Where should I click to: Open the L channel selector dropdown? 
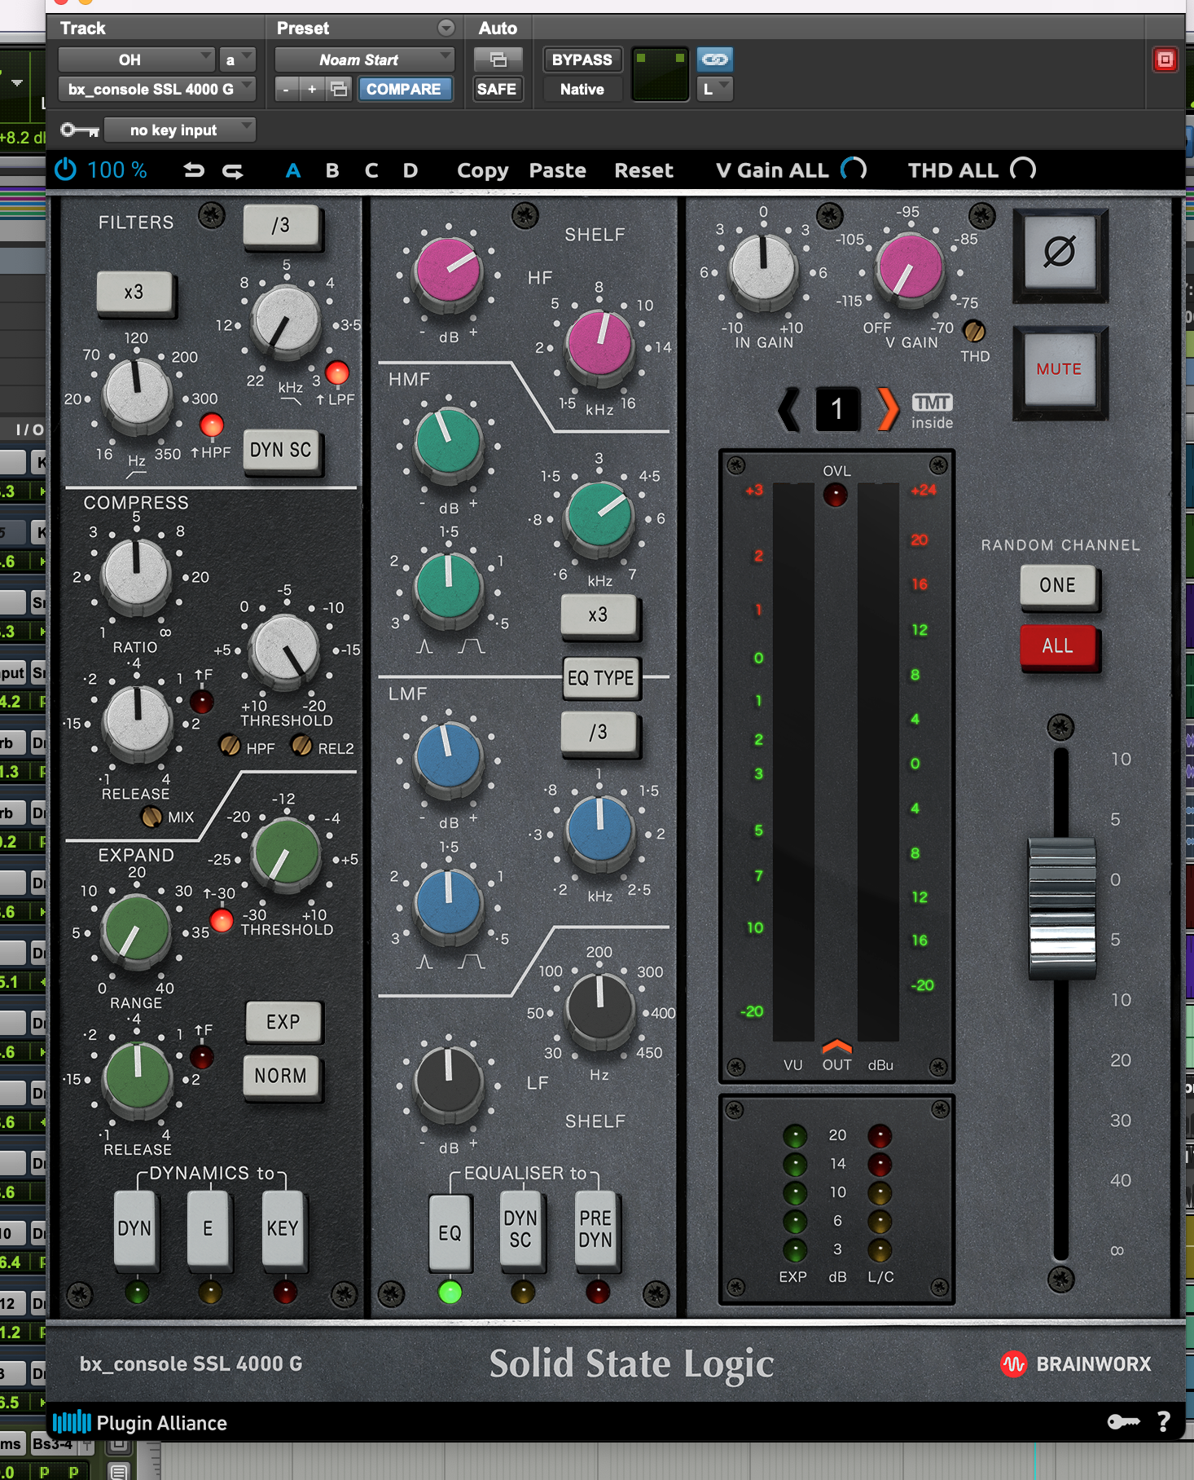(x=714, y=89)
